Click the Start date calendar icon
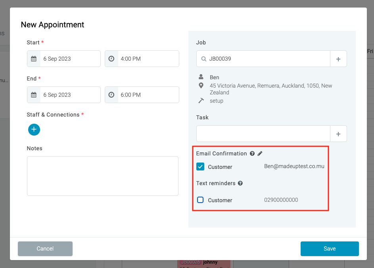This screenshot has height=268, width=374. click(34, 59)
